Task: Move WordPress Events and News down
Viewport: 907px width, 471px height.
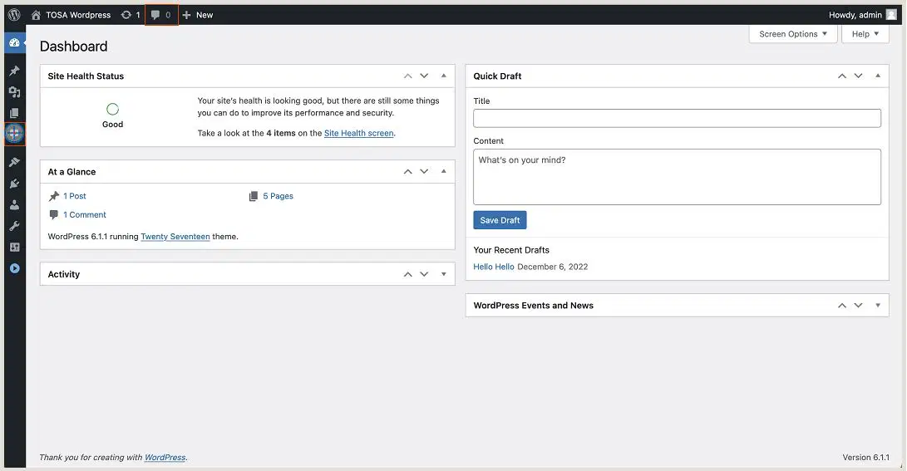Action: 859,305
